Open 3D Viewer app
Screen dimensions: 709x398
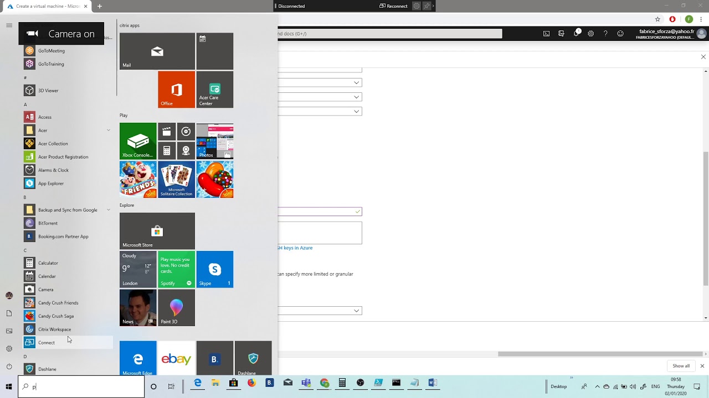(68, 91)
